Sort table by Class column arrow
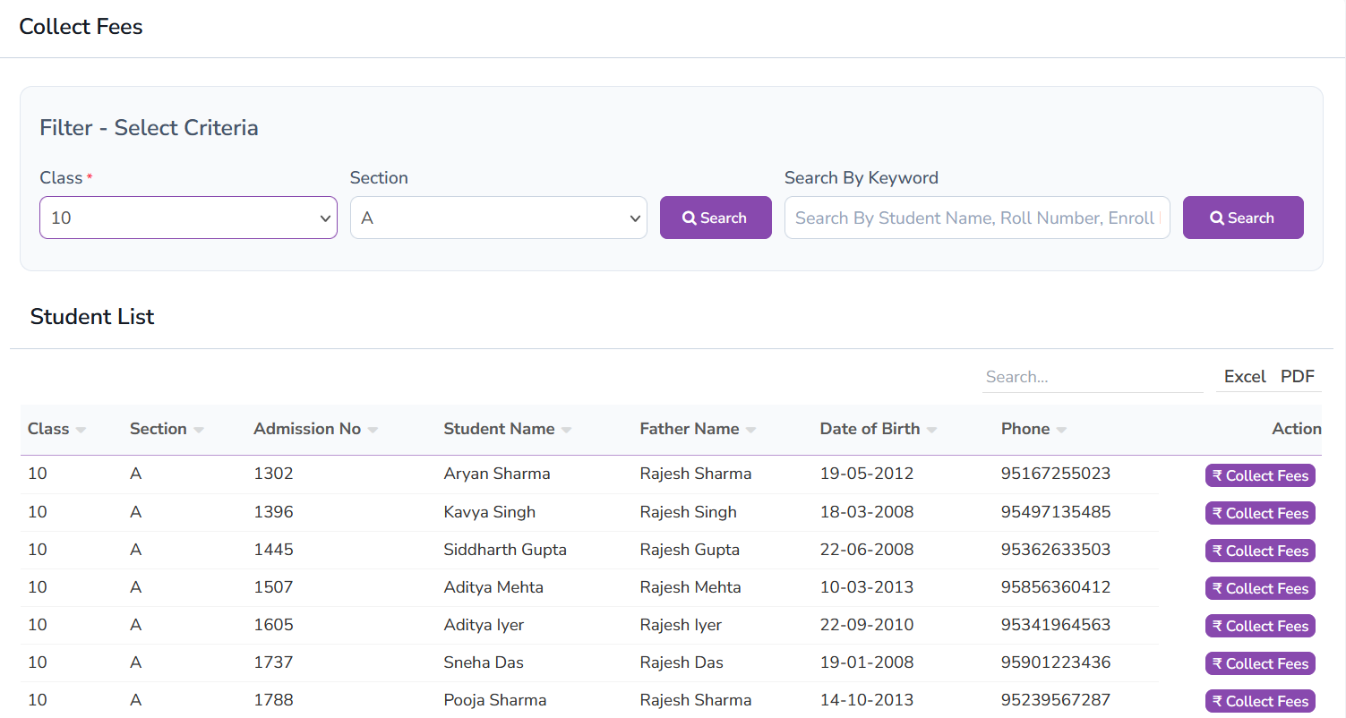 (81, 431)
